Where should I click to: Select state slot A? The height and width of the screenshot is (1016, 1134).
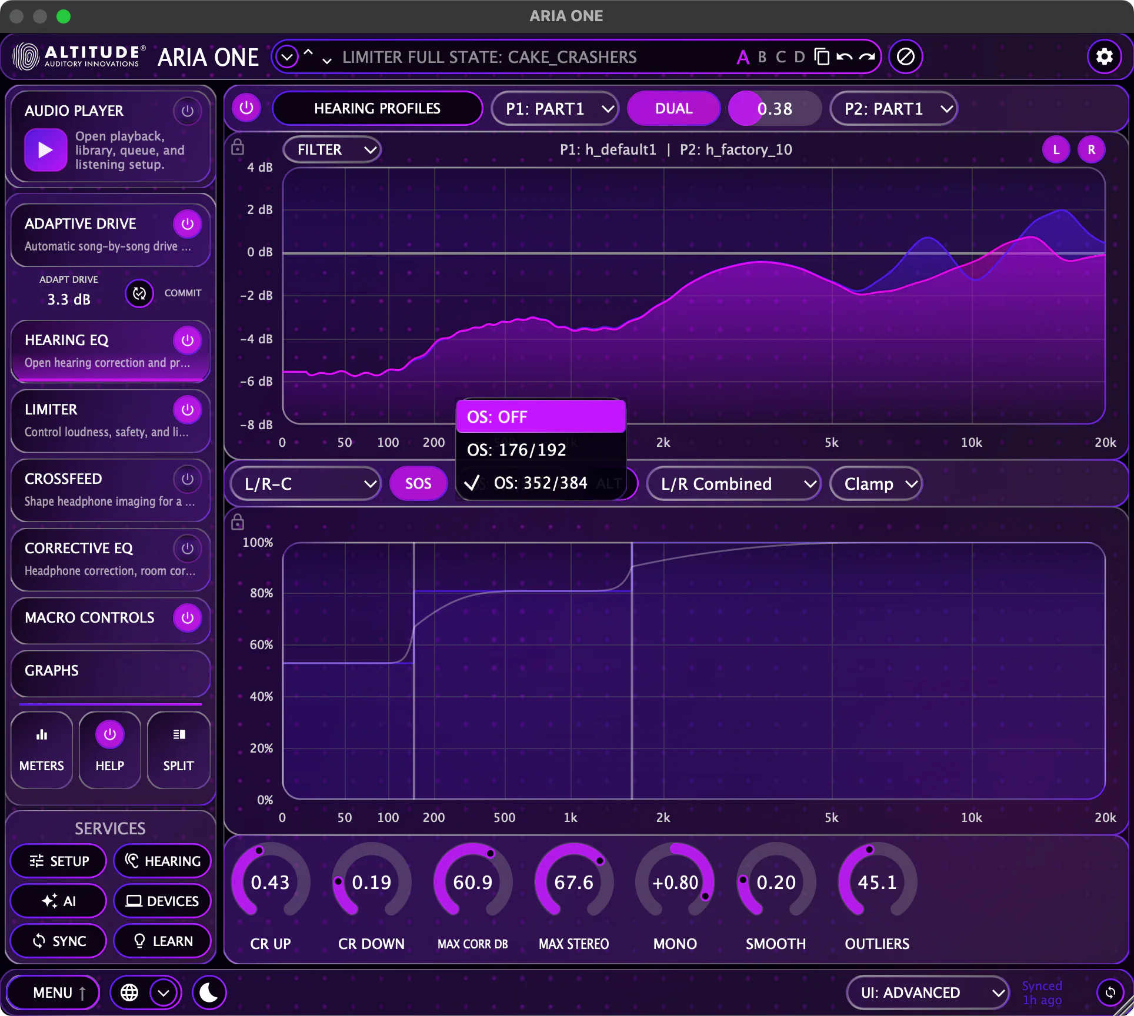click(743, 57)
